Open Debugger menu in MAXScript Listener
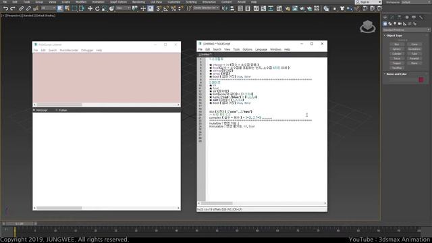The image size is (432, 243). [87, 51]
